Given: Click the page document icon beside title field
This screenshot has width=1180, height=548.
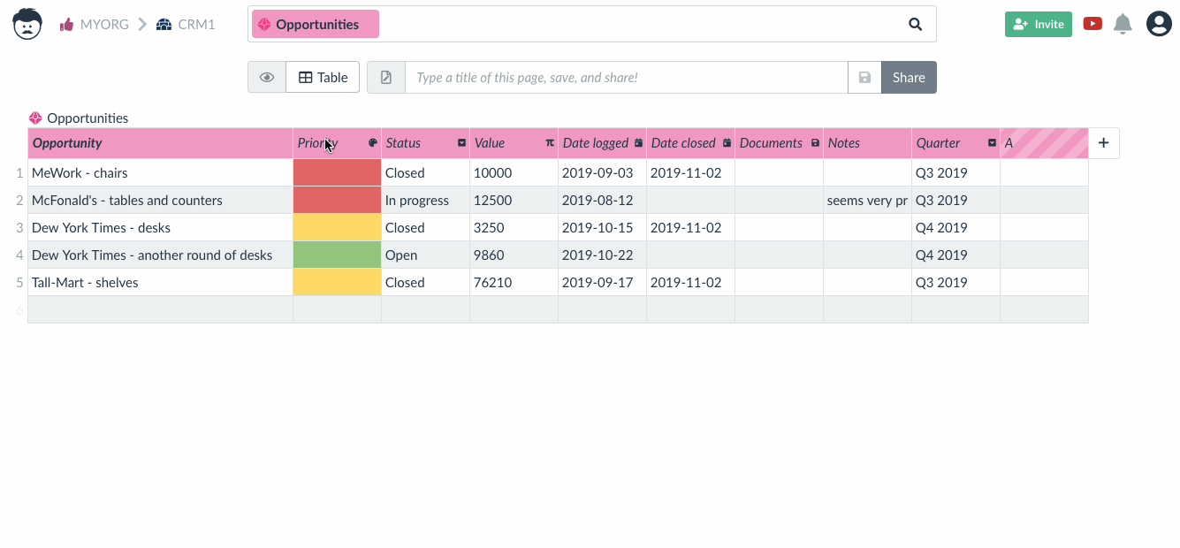Looking at the screenshot, I should 386,78.
